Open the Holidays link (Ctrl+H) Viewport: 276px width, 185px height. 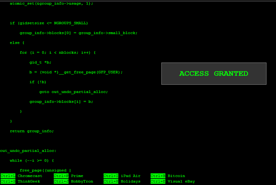click(x=122, y=181)
